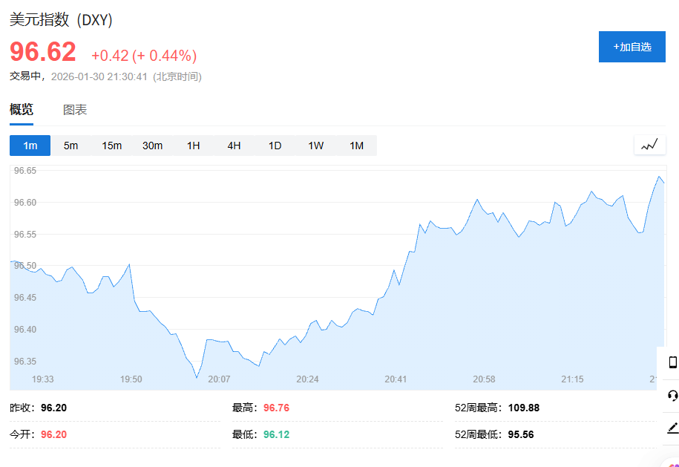Choose the 15m interval
Viewport: 679px width, 467px height.
(x=111, y=146)
